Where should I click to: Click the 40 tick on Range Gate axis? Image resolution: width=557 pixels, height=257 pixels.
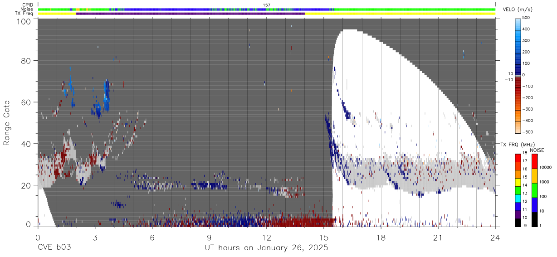point(26,144)
